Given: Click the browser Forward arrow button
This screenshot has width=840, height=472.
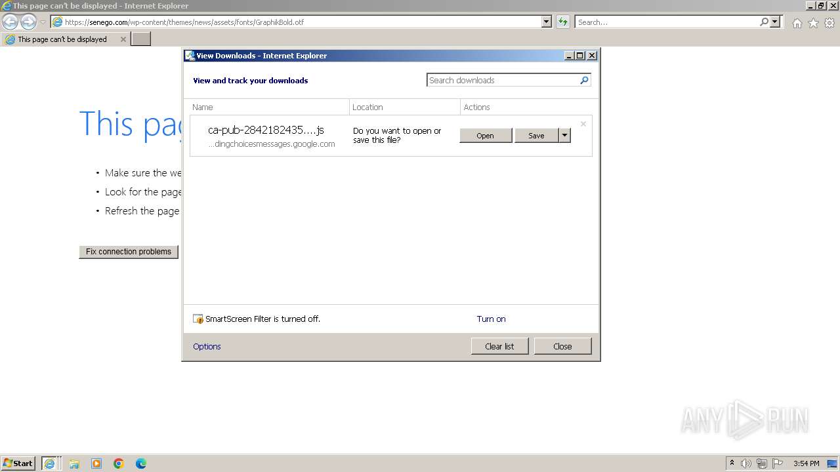Looking at the screenshot, I should pos(28,22).
